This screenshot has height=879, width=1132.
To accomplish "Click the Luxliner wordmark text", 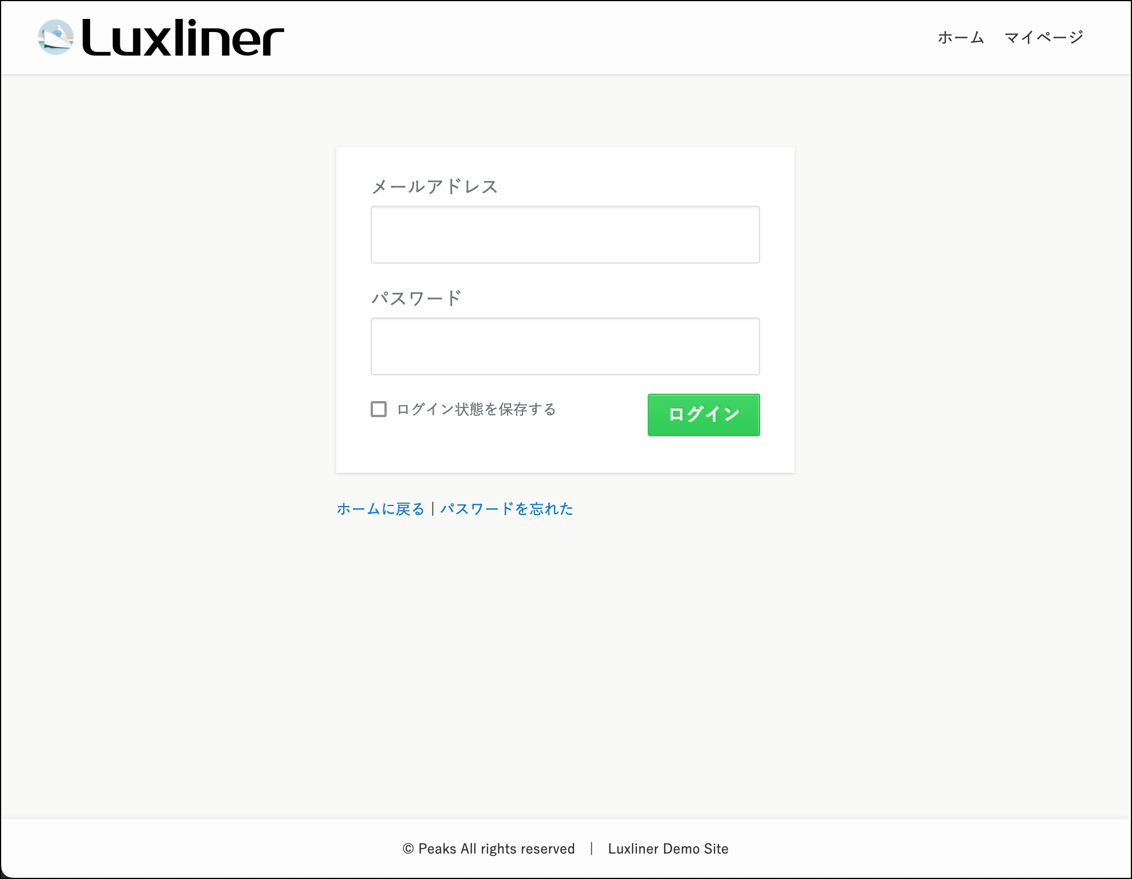I will [183, 38].
